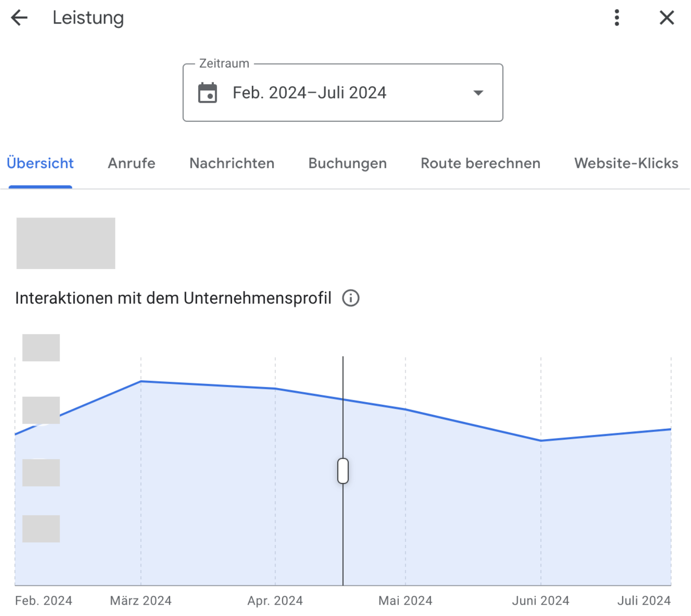
Task: Click the info icon next to Interaktionen heading
Action: [x=350, y=298]
